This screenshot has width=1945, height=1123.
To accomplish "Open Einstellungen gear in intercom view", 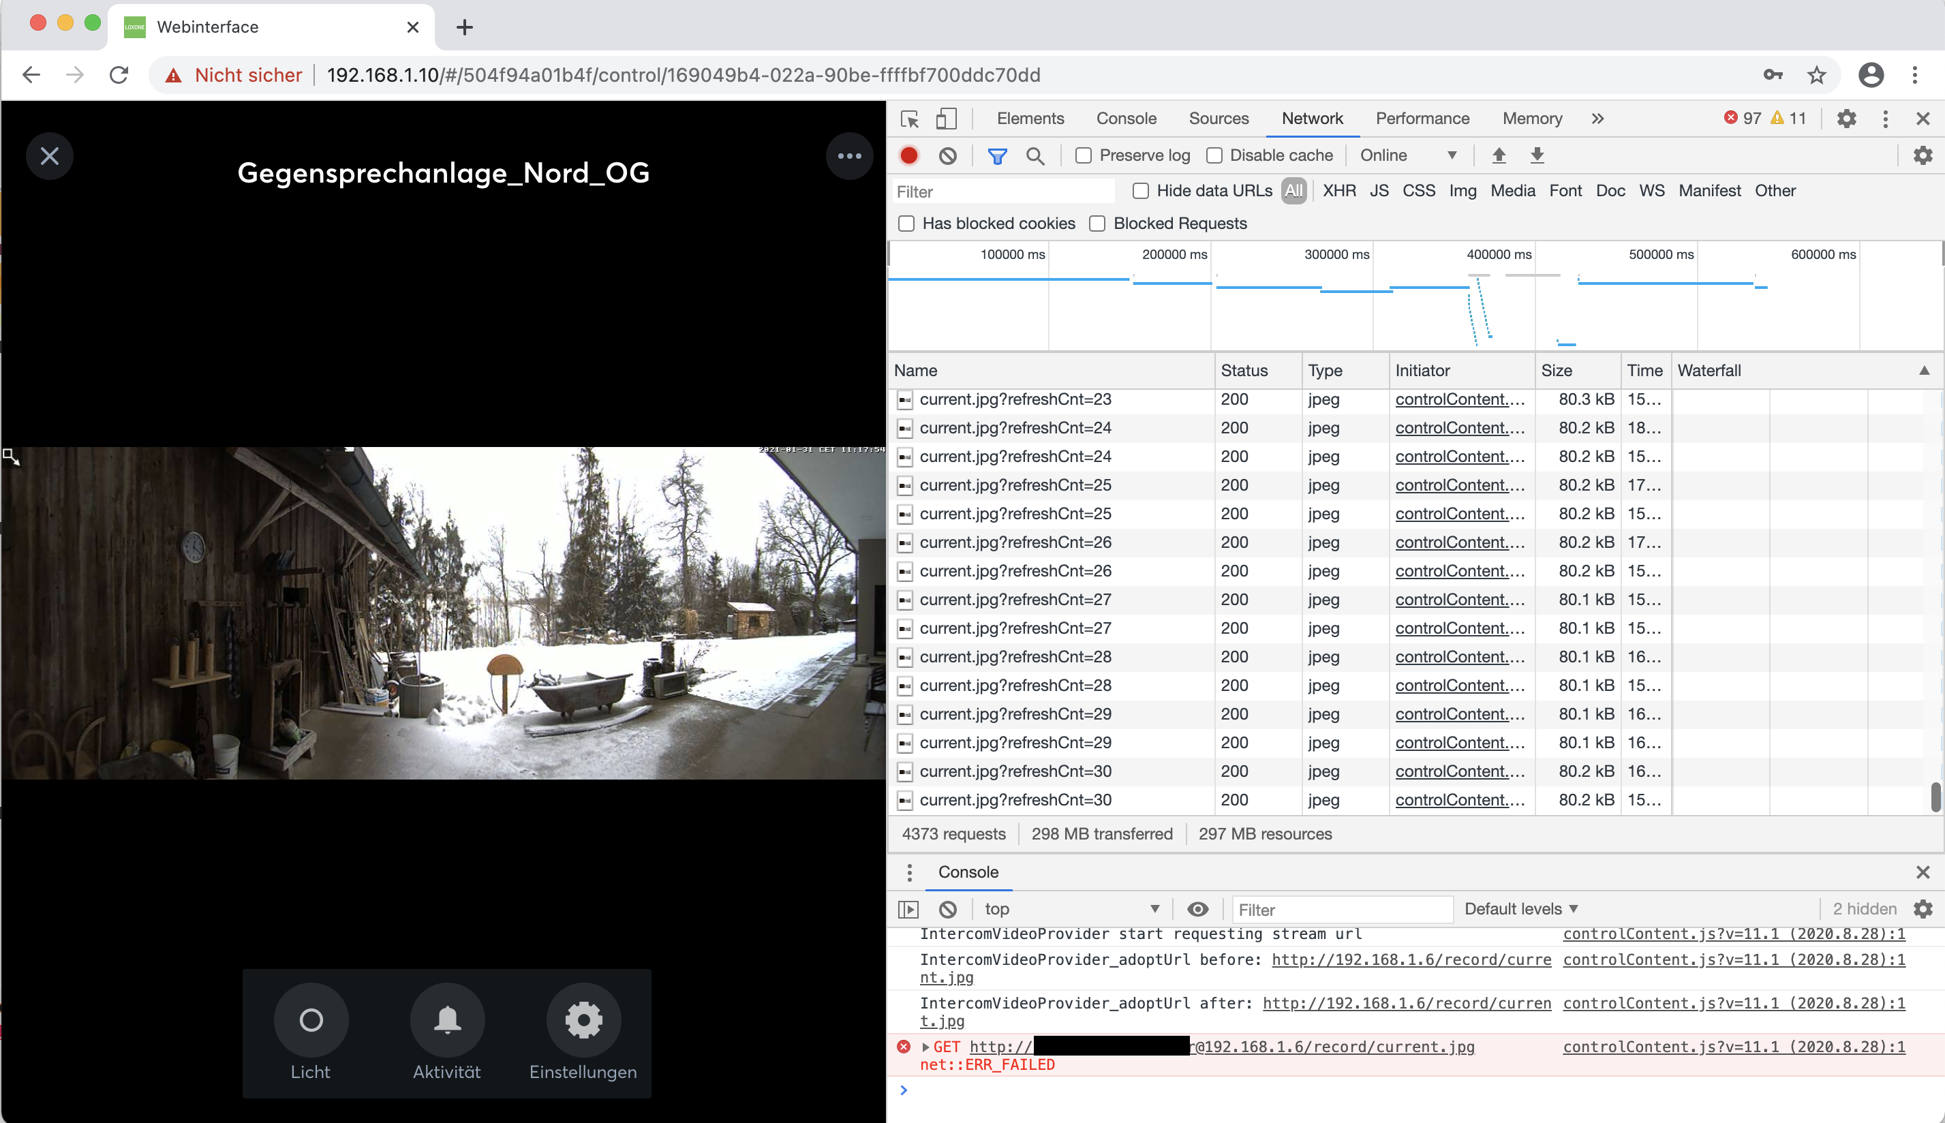I will click(x=583, y=1019).
